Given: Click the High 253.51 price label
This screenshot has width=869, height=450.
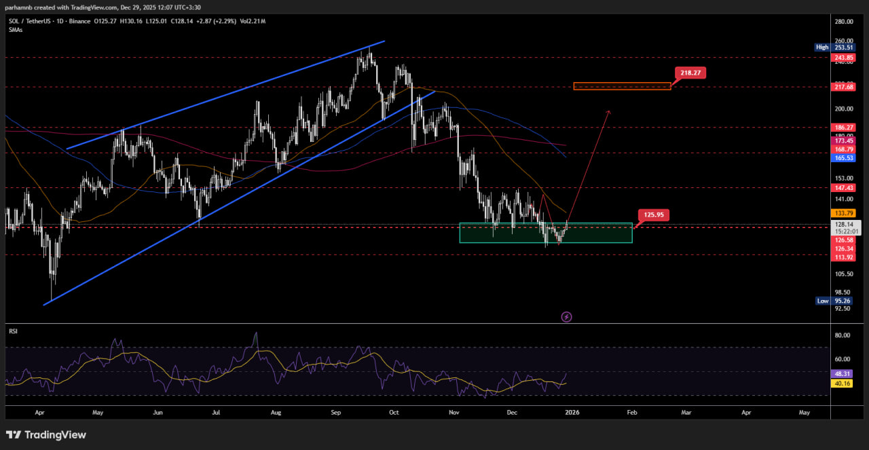Looking at the screenshot, I should (x=833, y=48).
